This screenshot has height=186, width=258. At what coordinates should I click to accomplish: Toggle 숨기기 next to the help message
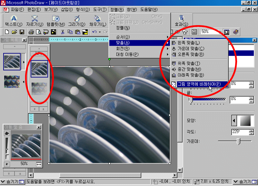12,182
